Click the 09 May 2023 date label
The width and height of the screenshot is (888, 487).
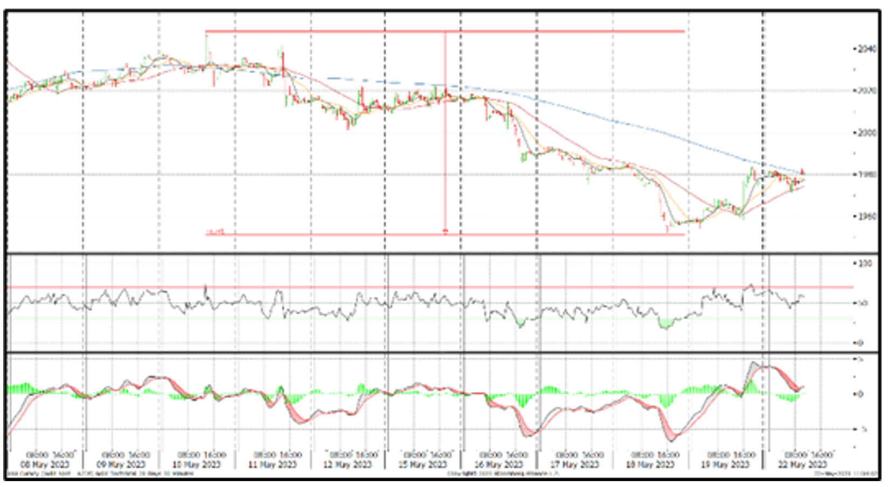(121, 464)
